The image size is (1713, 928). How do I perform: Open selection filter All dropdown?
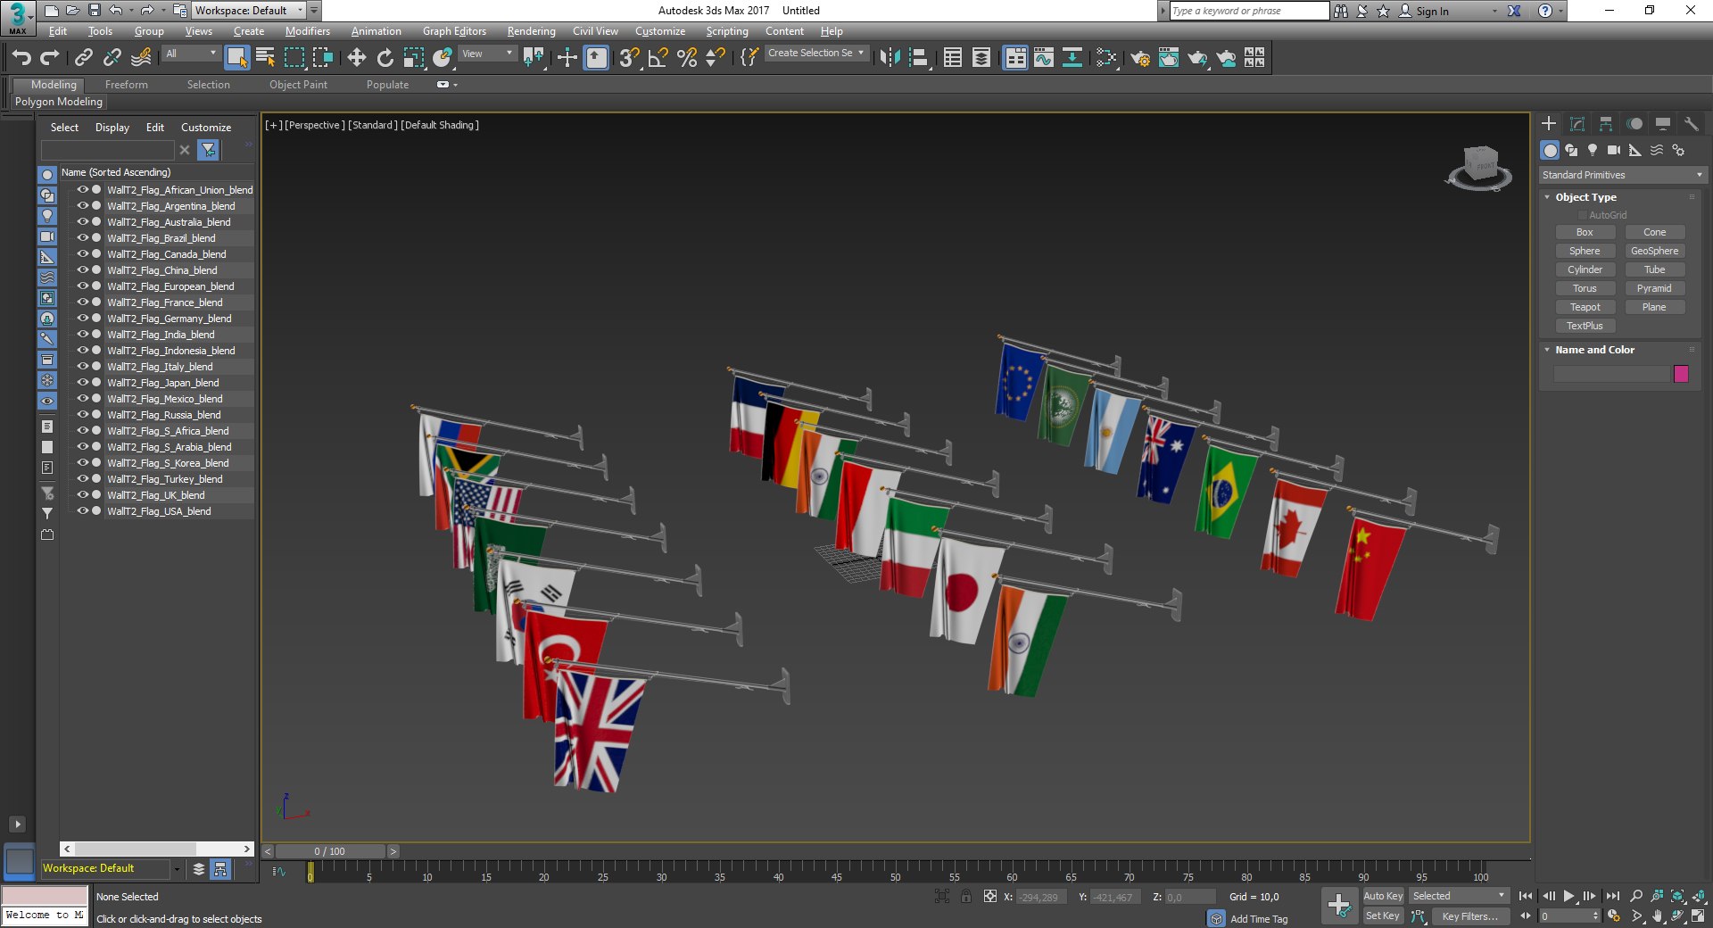point(191,54)
